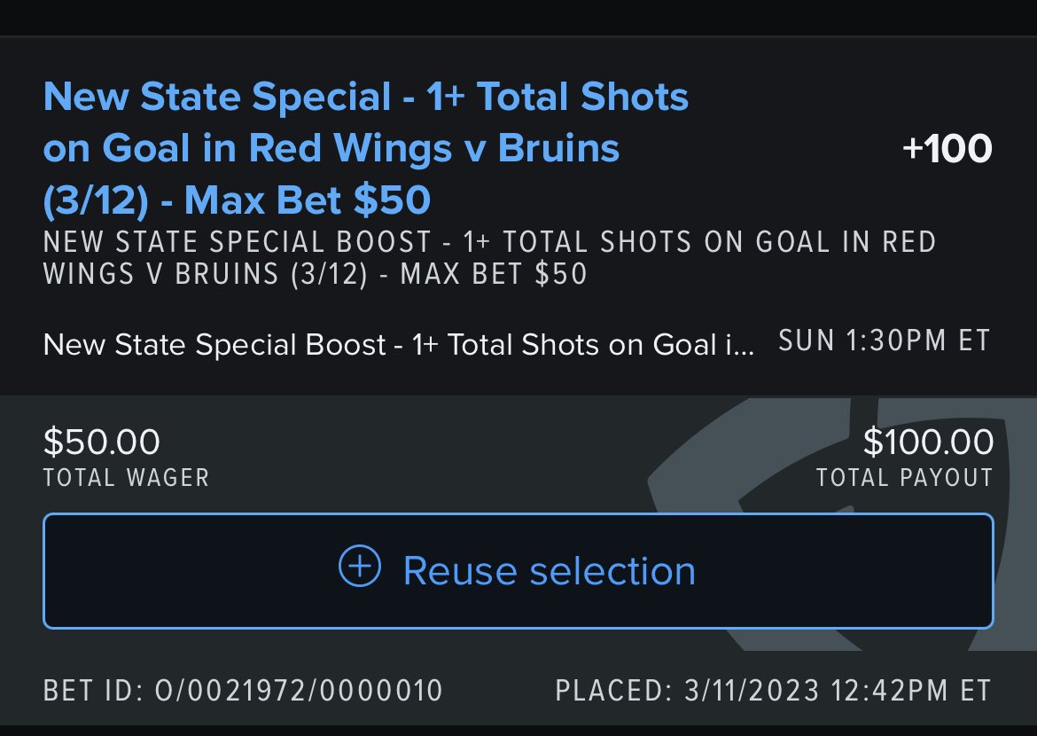Click 'WINGS V BRUINS (3/12)' in uppercase subtitle

[204, 273]
